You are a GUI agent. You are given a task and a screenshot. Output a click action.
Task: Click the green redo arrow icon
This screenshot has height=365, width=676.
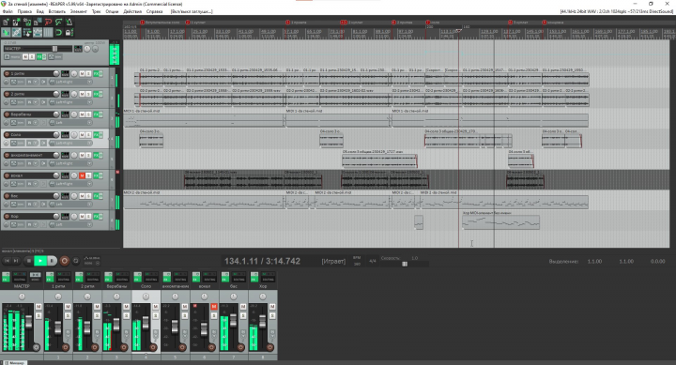click(58, 22)
